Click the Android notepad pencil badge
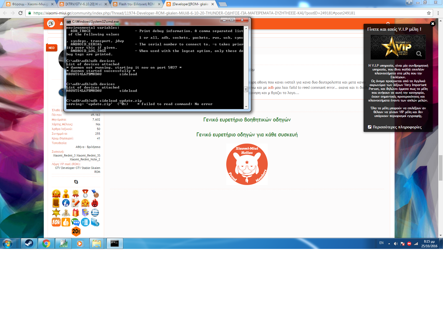 (x=76, y=203)
